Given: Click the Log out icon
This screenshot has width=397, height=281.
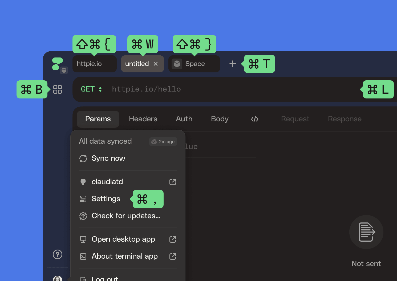Looking at the screenshot, I should (x=83, y=279).
